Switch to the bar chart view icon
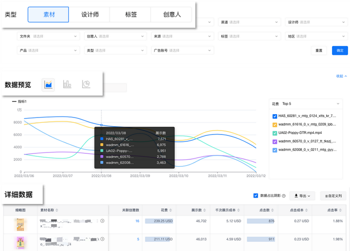The image size is (350, 251). 67,84
